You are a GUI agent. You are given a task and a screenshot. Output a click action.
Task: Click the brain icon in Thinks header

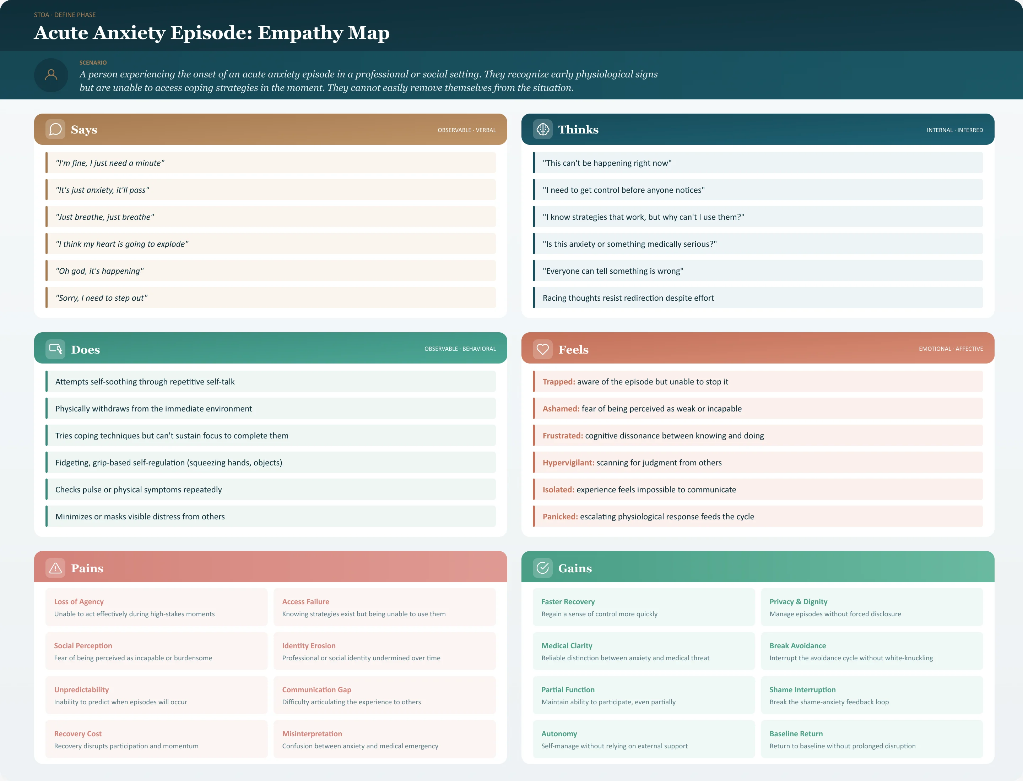coord(542,129)
